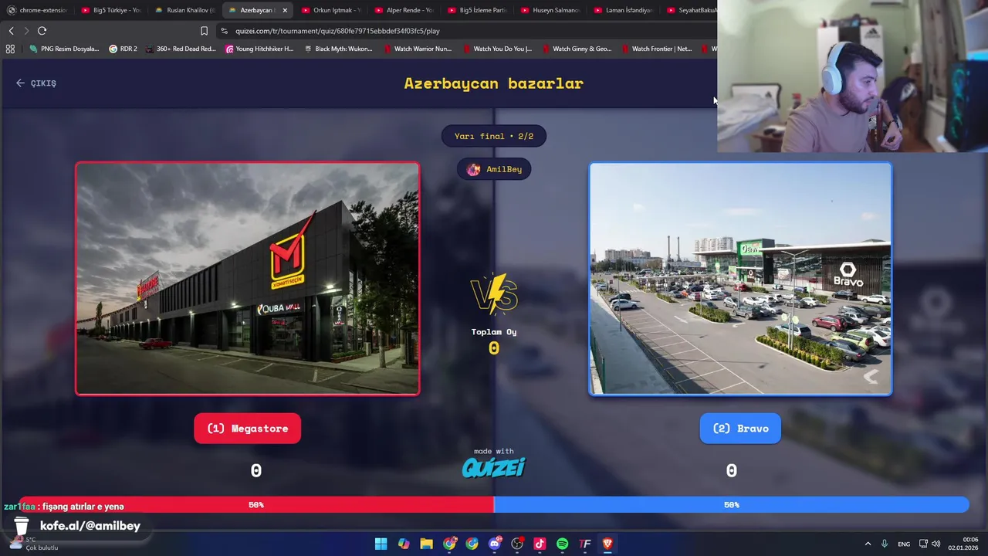
Task: Click the Quizei logo
Action: [494, 467]
